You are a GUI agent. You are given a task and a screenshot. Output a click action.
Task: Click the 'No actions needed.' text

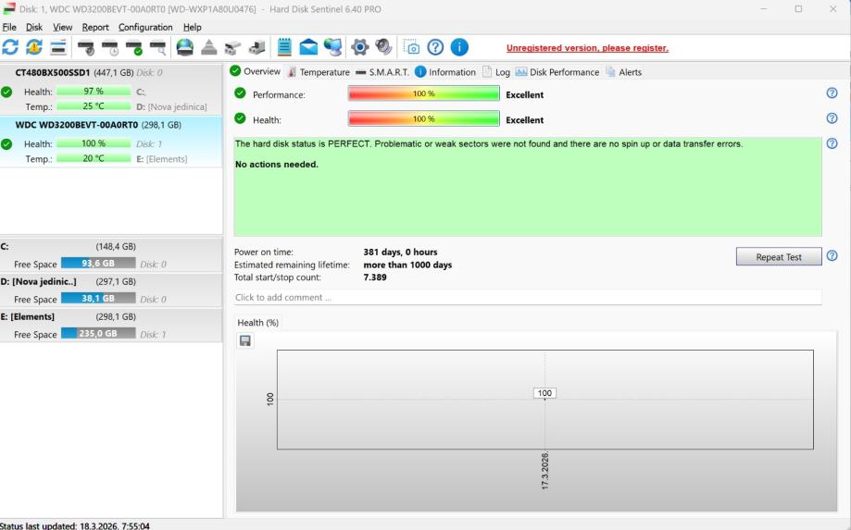[x=277, y=165]
